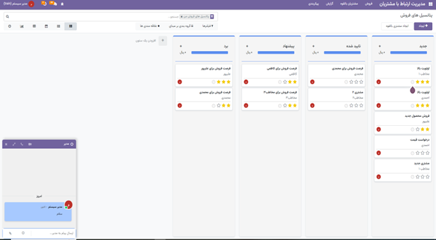Switch to list view
Viewport: 436px width, 240px height.
58,26
